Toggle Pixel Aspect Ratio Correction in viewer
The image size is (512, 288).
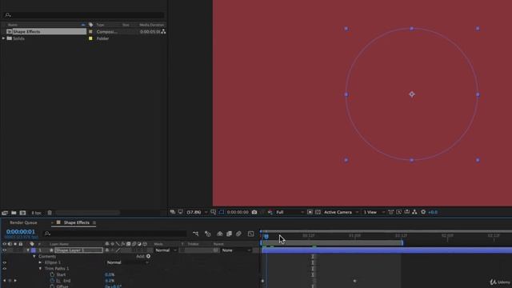[x=390, y=212]
